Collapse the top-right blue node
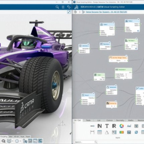This screenshot has width=144, height=144. click(x=138, y=19)
